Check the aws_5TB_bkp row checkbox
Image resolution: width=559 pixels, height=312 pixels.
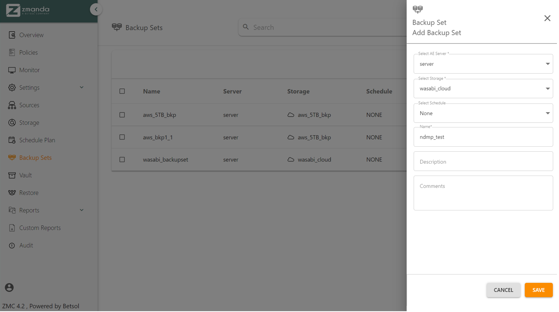[x=123, y=115]
